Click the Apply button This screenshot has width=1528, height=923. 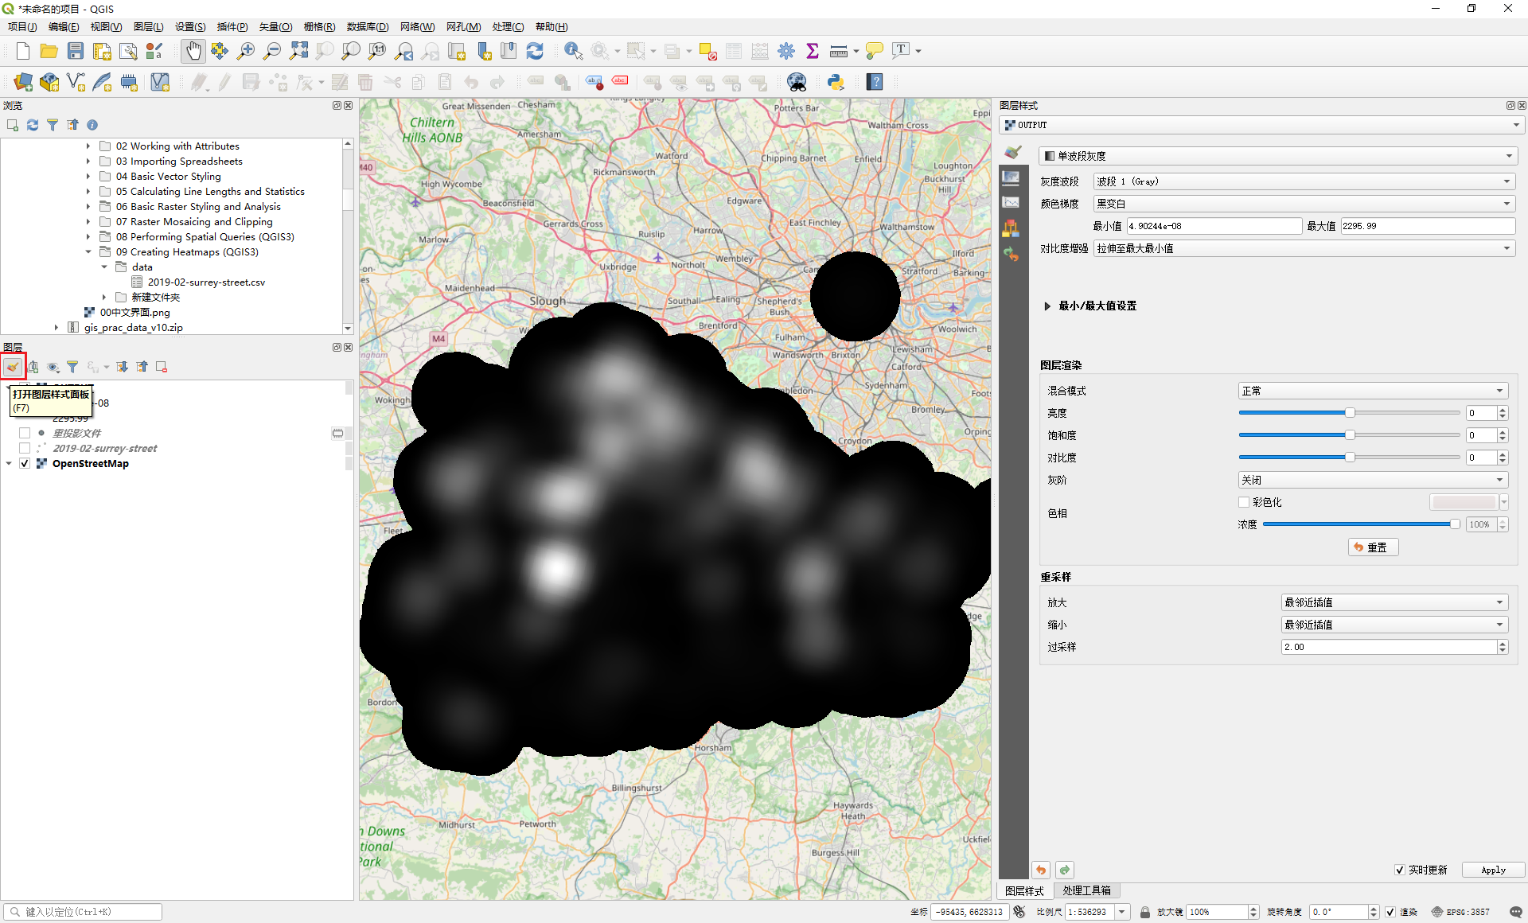[x=1492, y=870]
